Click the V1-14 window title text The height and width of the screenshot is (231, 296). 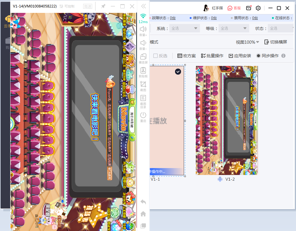35,6
